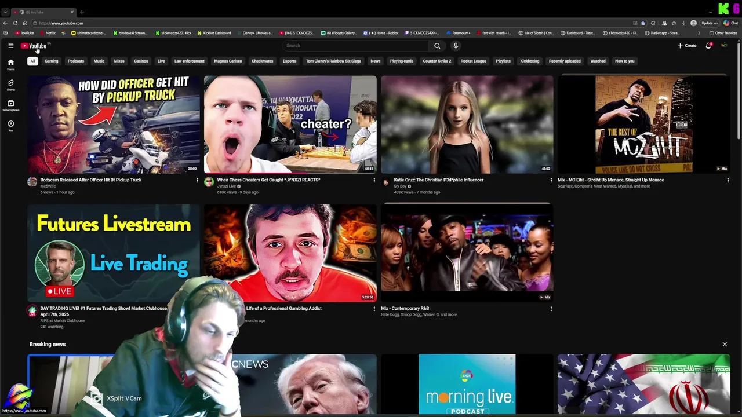Open morning live podcast thumbnail

[467, 385]
